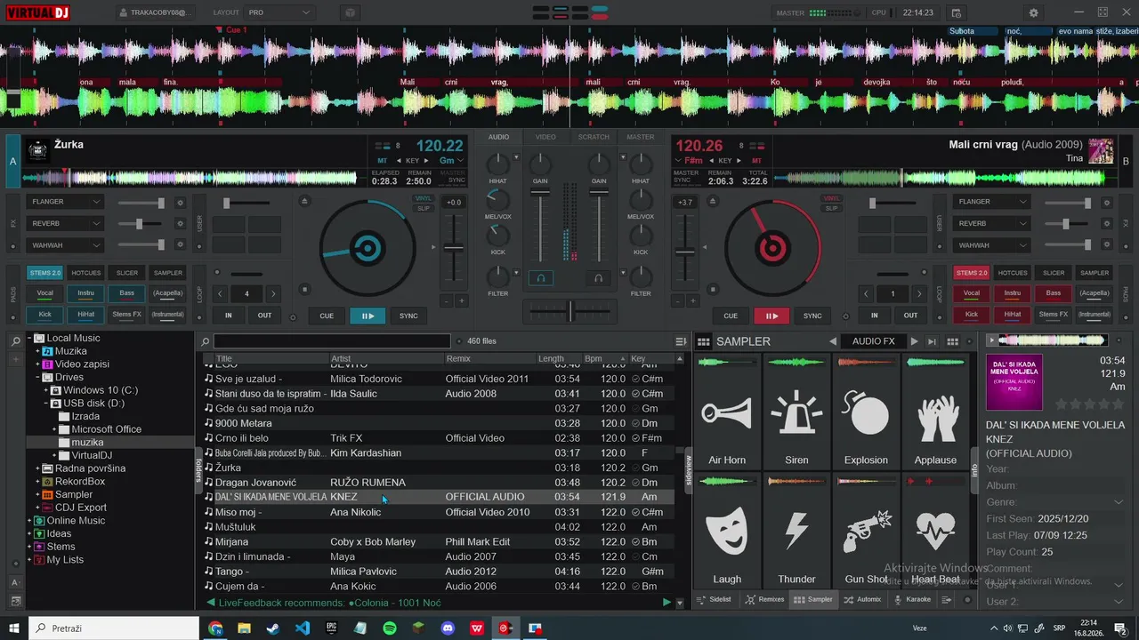Toggle Slip mode on deck B
Image resolution: width=1139 pixels, height=640 pixels.
832,208
